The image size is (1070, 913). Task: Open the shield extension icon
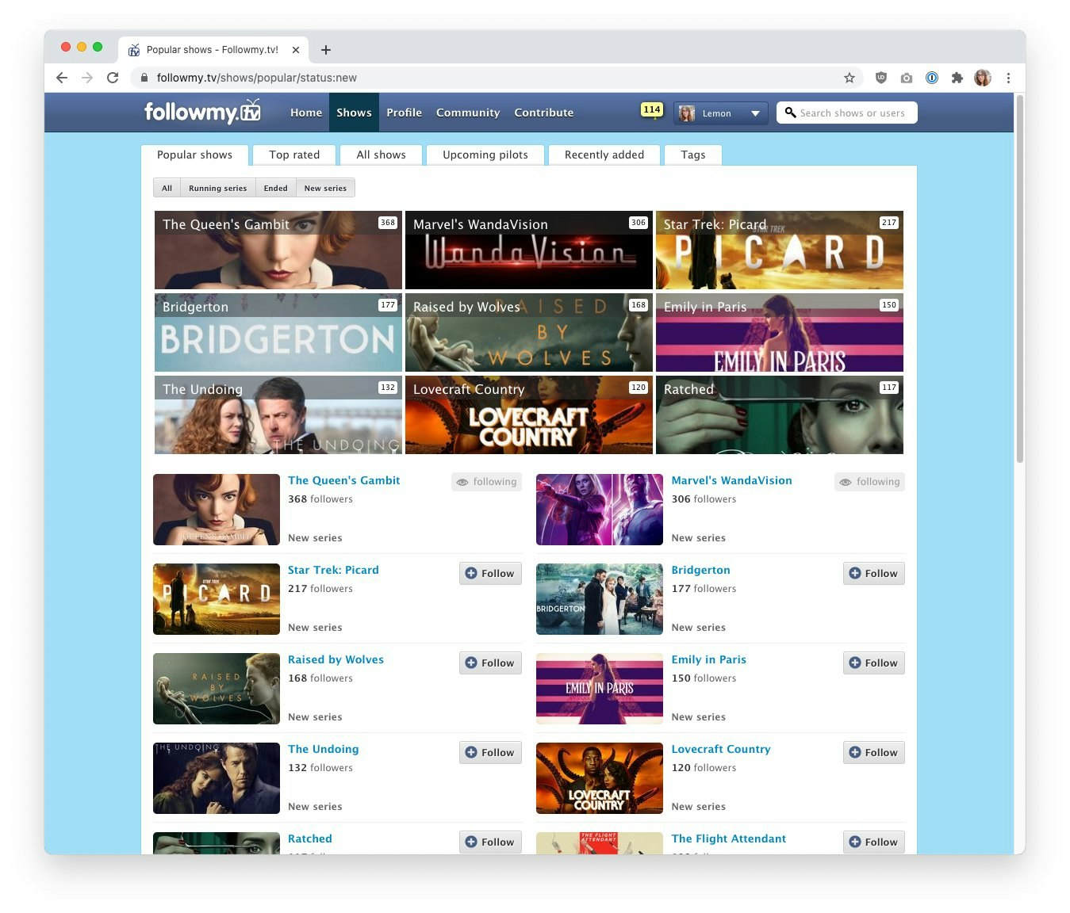pos(881,78)
